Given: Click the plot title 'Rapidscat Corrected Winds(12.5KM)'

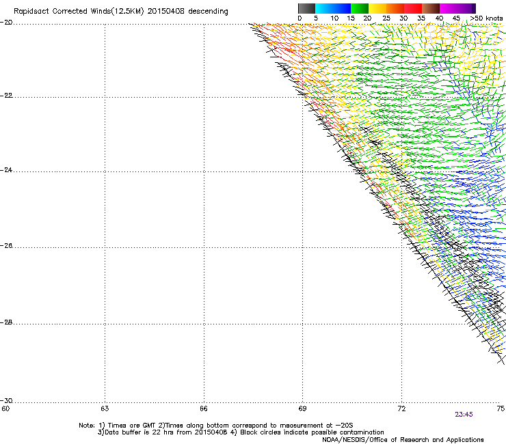Looking at the screenshot, I should pos(79,12).
